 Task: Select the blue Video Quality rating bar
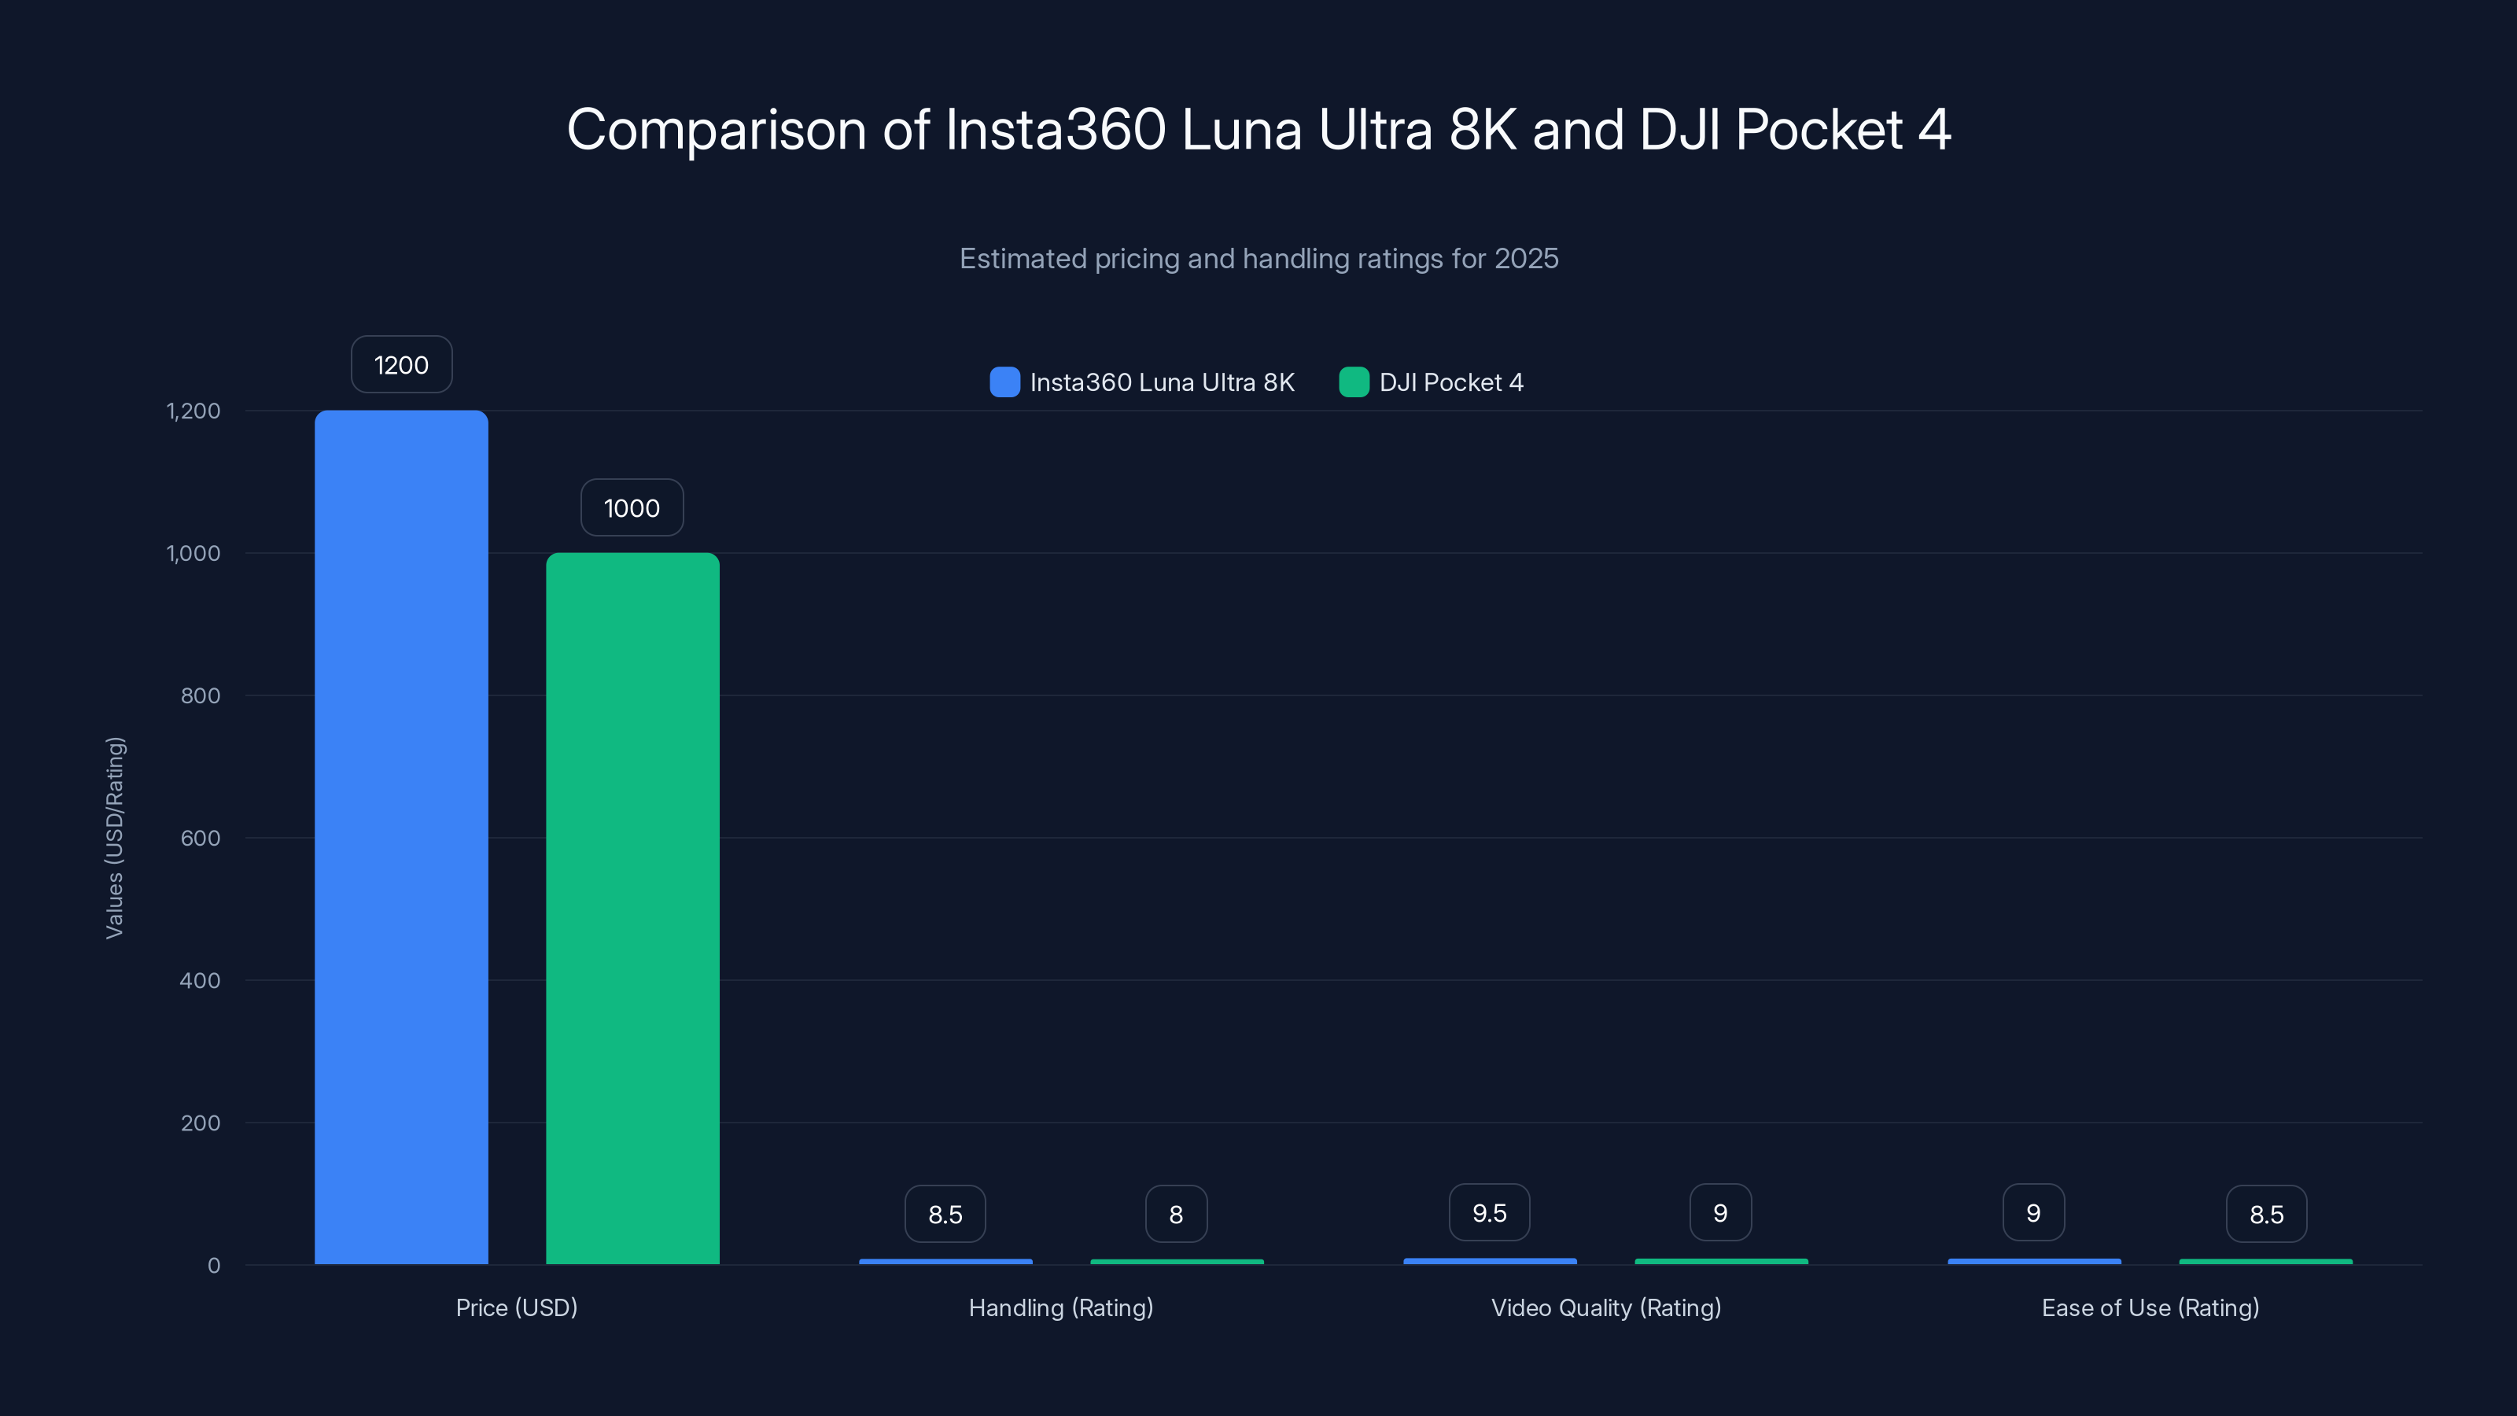[x=1490, y=1260]
